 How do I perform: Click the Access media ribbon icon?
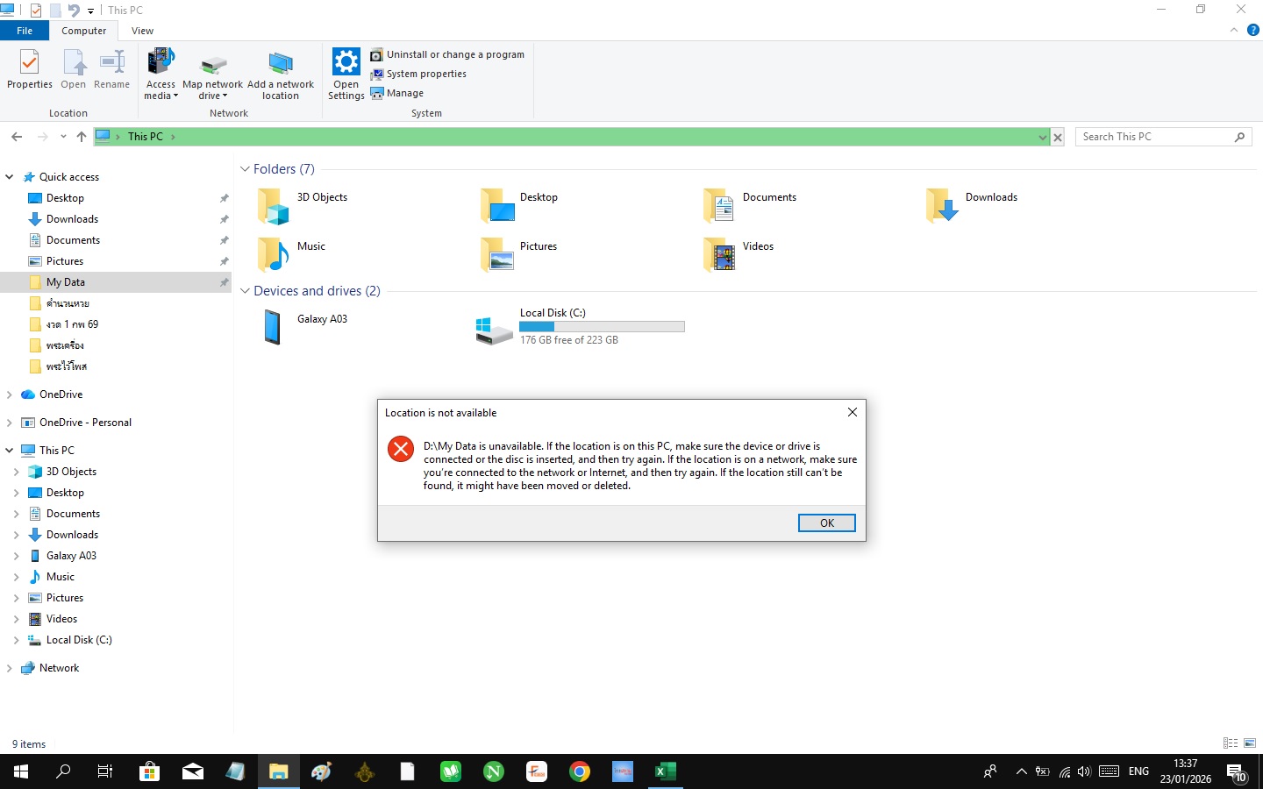pyautogui.click(x=161, y=74)
